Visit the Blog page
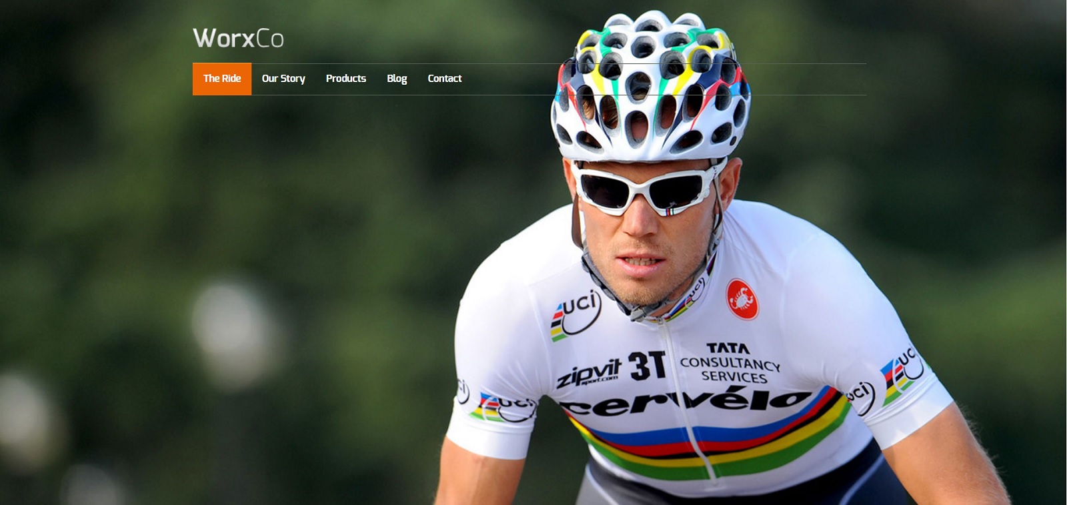The width and height of the screenshot is (1067, 505). click(397, 79)
